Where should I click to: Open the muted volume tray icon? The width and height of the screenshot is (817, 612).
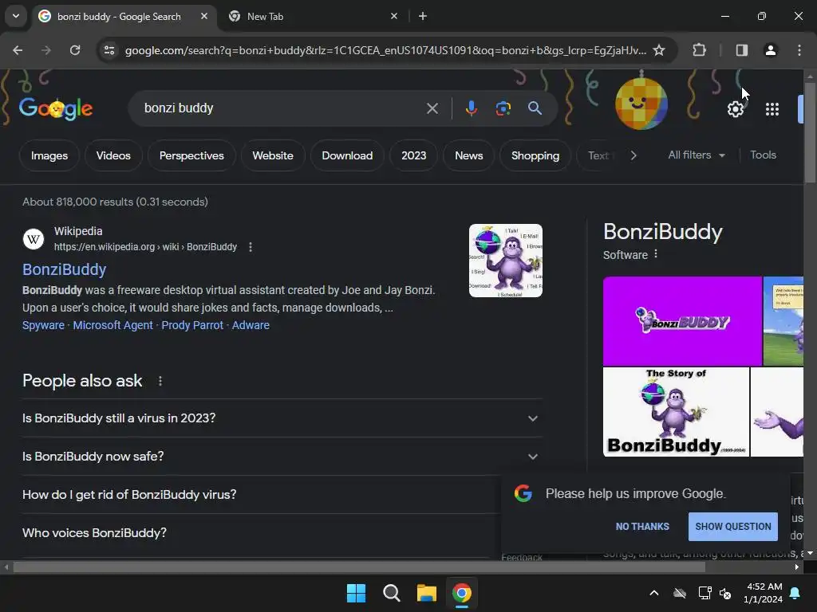click(x=725, y=593)
